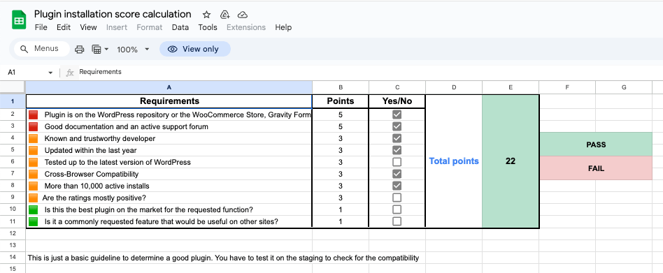The image size is (663, 273).
Task: Click red marker beside Good documentation row
Action: tap(34, 126)
